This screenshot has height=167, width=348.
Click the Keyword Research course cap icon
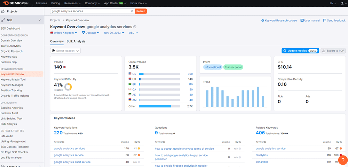[262, 21]
